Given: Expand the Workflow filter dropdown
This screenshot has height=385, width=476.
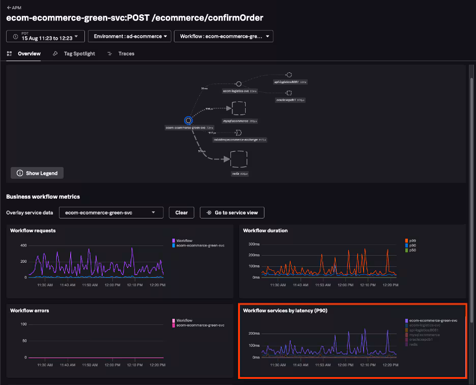Looking at the screenshot, I should click(x=223, y=36).
